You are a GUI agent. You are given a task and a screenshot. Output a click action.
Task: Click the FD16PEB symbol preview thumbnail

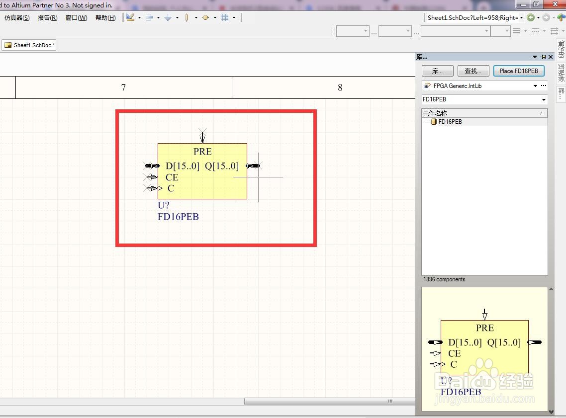[x=484, y=349]
